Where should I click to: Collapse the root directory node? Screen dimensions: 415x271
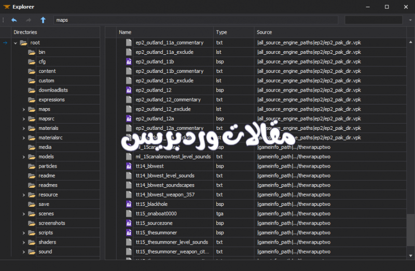(16, 43)
